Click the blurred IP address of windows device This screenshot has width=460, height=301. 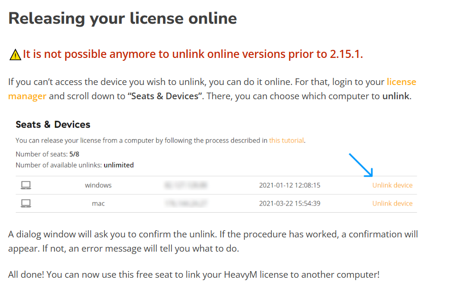point(186,185)
